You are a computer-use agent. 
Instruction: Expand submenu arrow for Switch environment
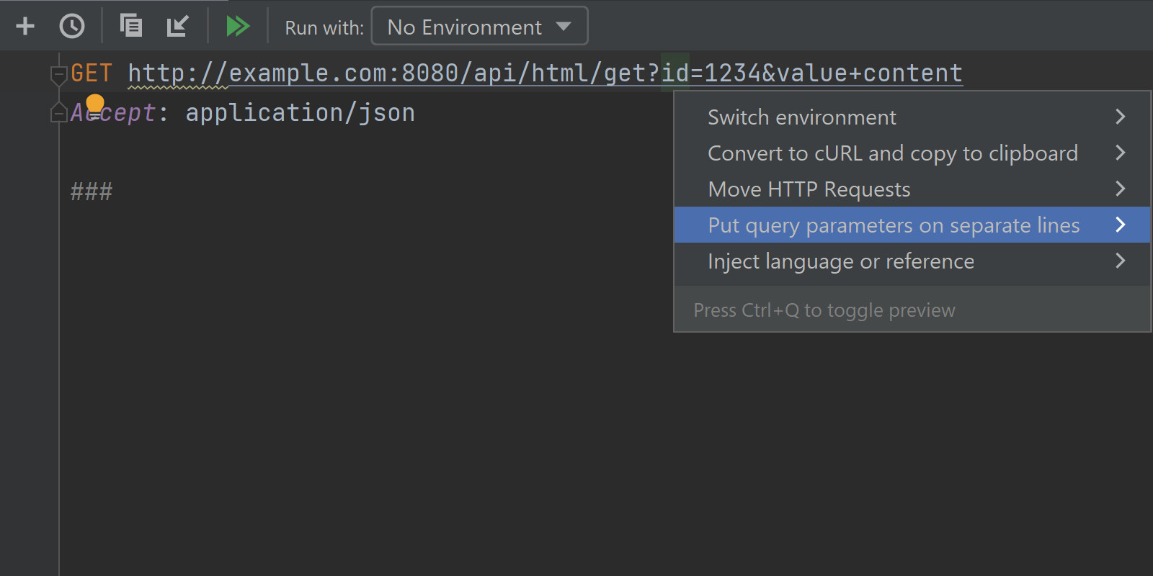coord(1120,117)
